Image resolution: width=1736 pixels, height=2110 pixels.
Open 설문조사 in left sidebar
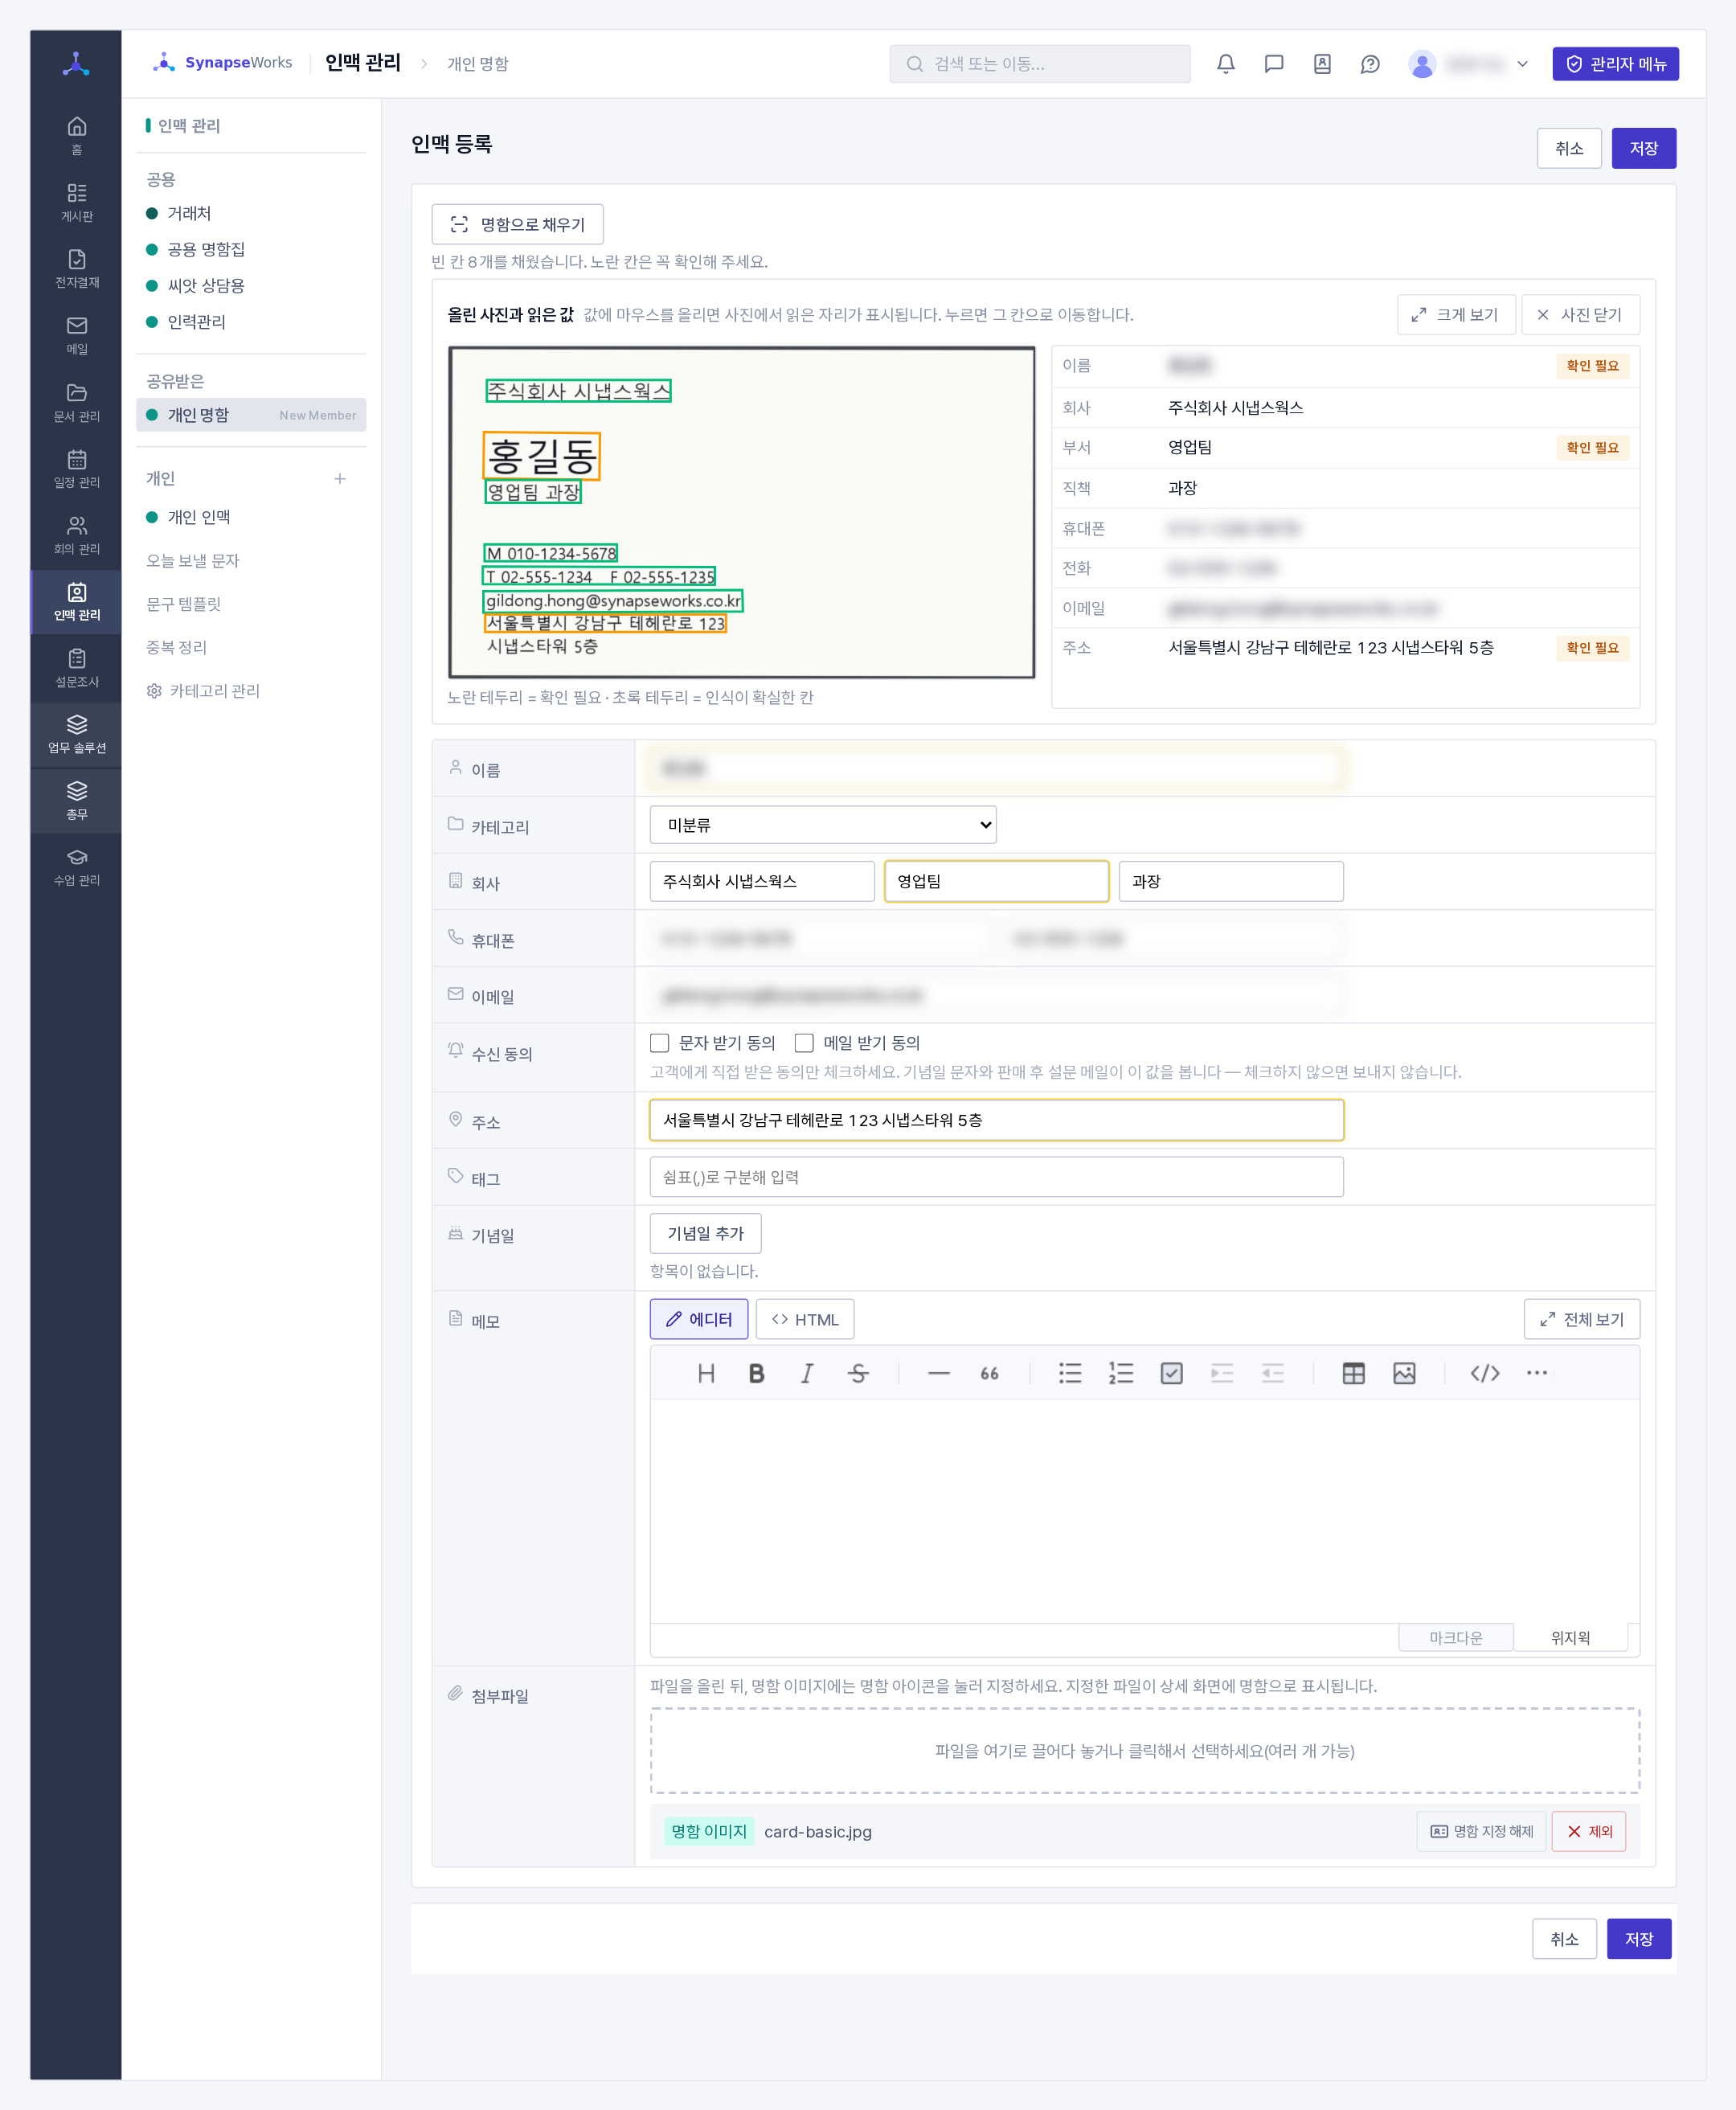point(76,667)
